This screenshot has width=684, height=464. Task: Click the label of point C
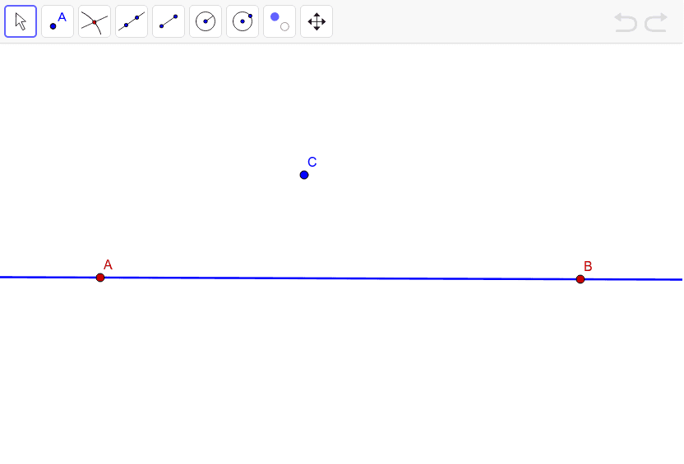[x=312, y=162]
